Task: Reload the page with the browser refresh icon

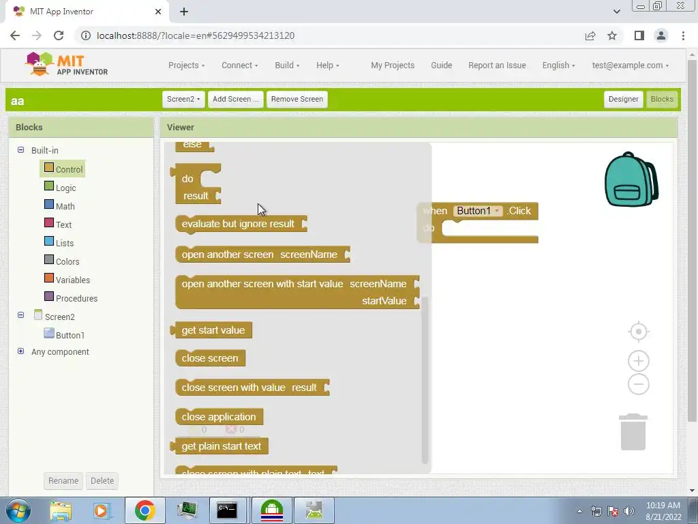Action: pos(59,35)
